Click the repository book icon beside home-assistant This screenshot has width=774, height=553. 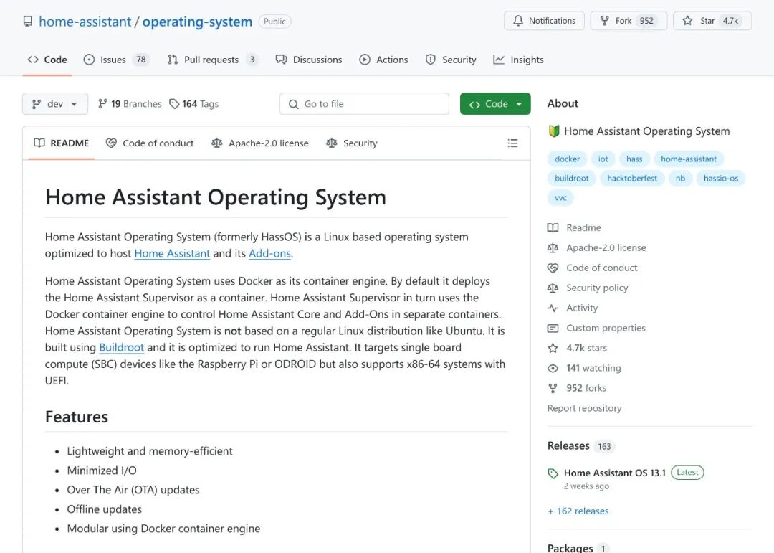(28, 22)
